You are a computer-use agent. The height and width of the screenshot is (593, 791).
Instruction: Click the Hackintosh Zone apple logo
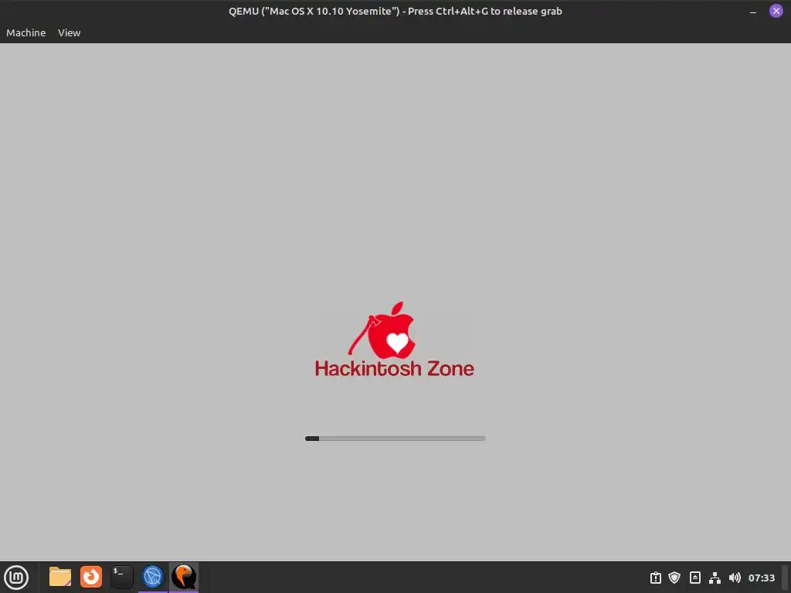click(382, 330)
